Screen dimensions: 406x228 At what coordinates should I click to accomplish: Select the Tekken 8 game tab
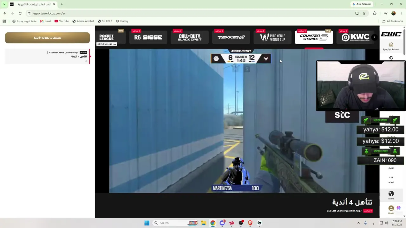click(231, 37)
